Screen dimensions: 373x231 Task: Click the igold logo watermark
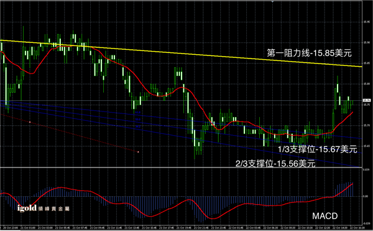click(44, 208)
